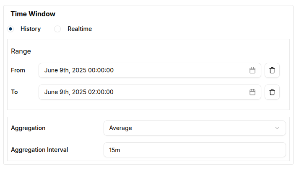Image resolution: width=299 pixels, height=169 pixels.
Task: Open the calendar picker in the From field
Action: (252, 70)
